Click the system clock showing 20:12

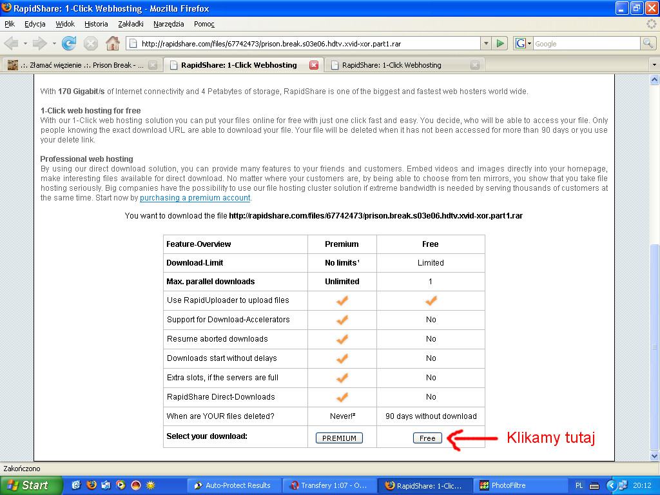click(x=642, y=486)
